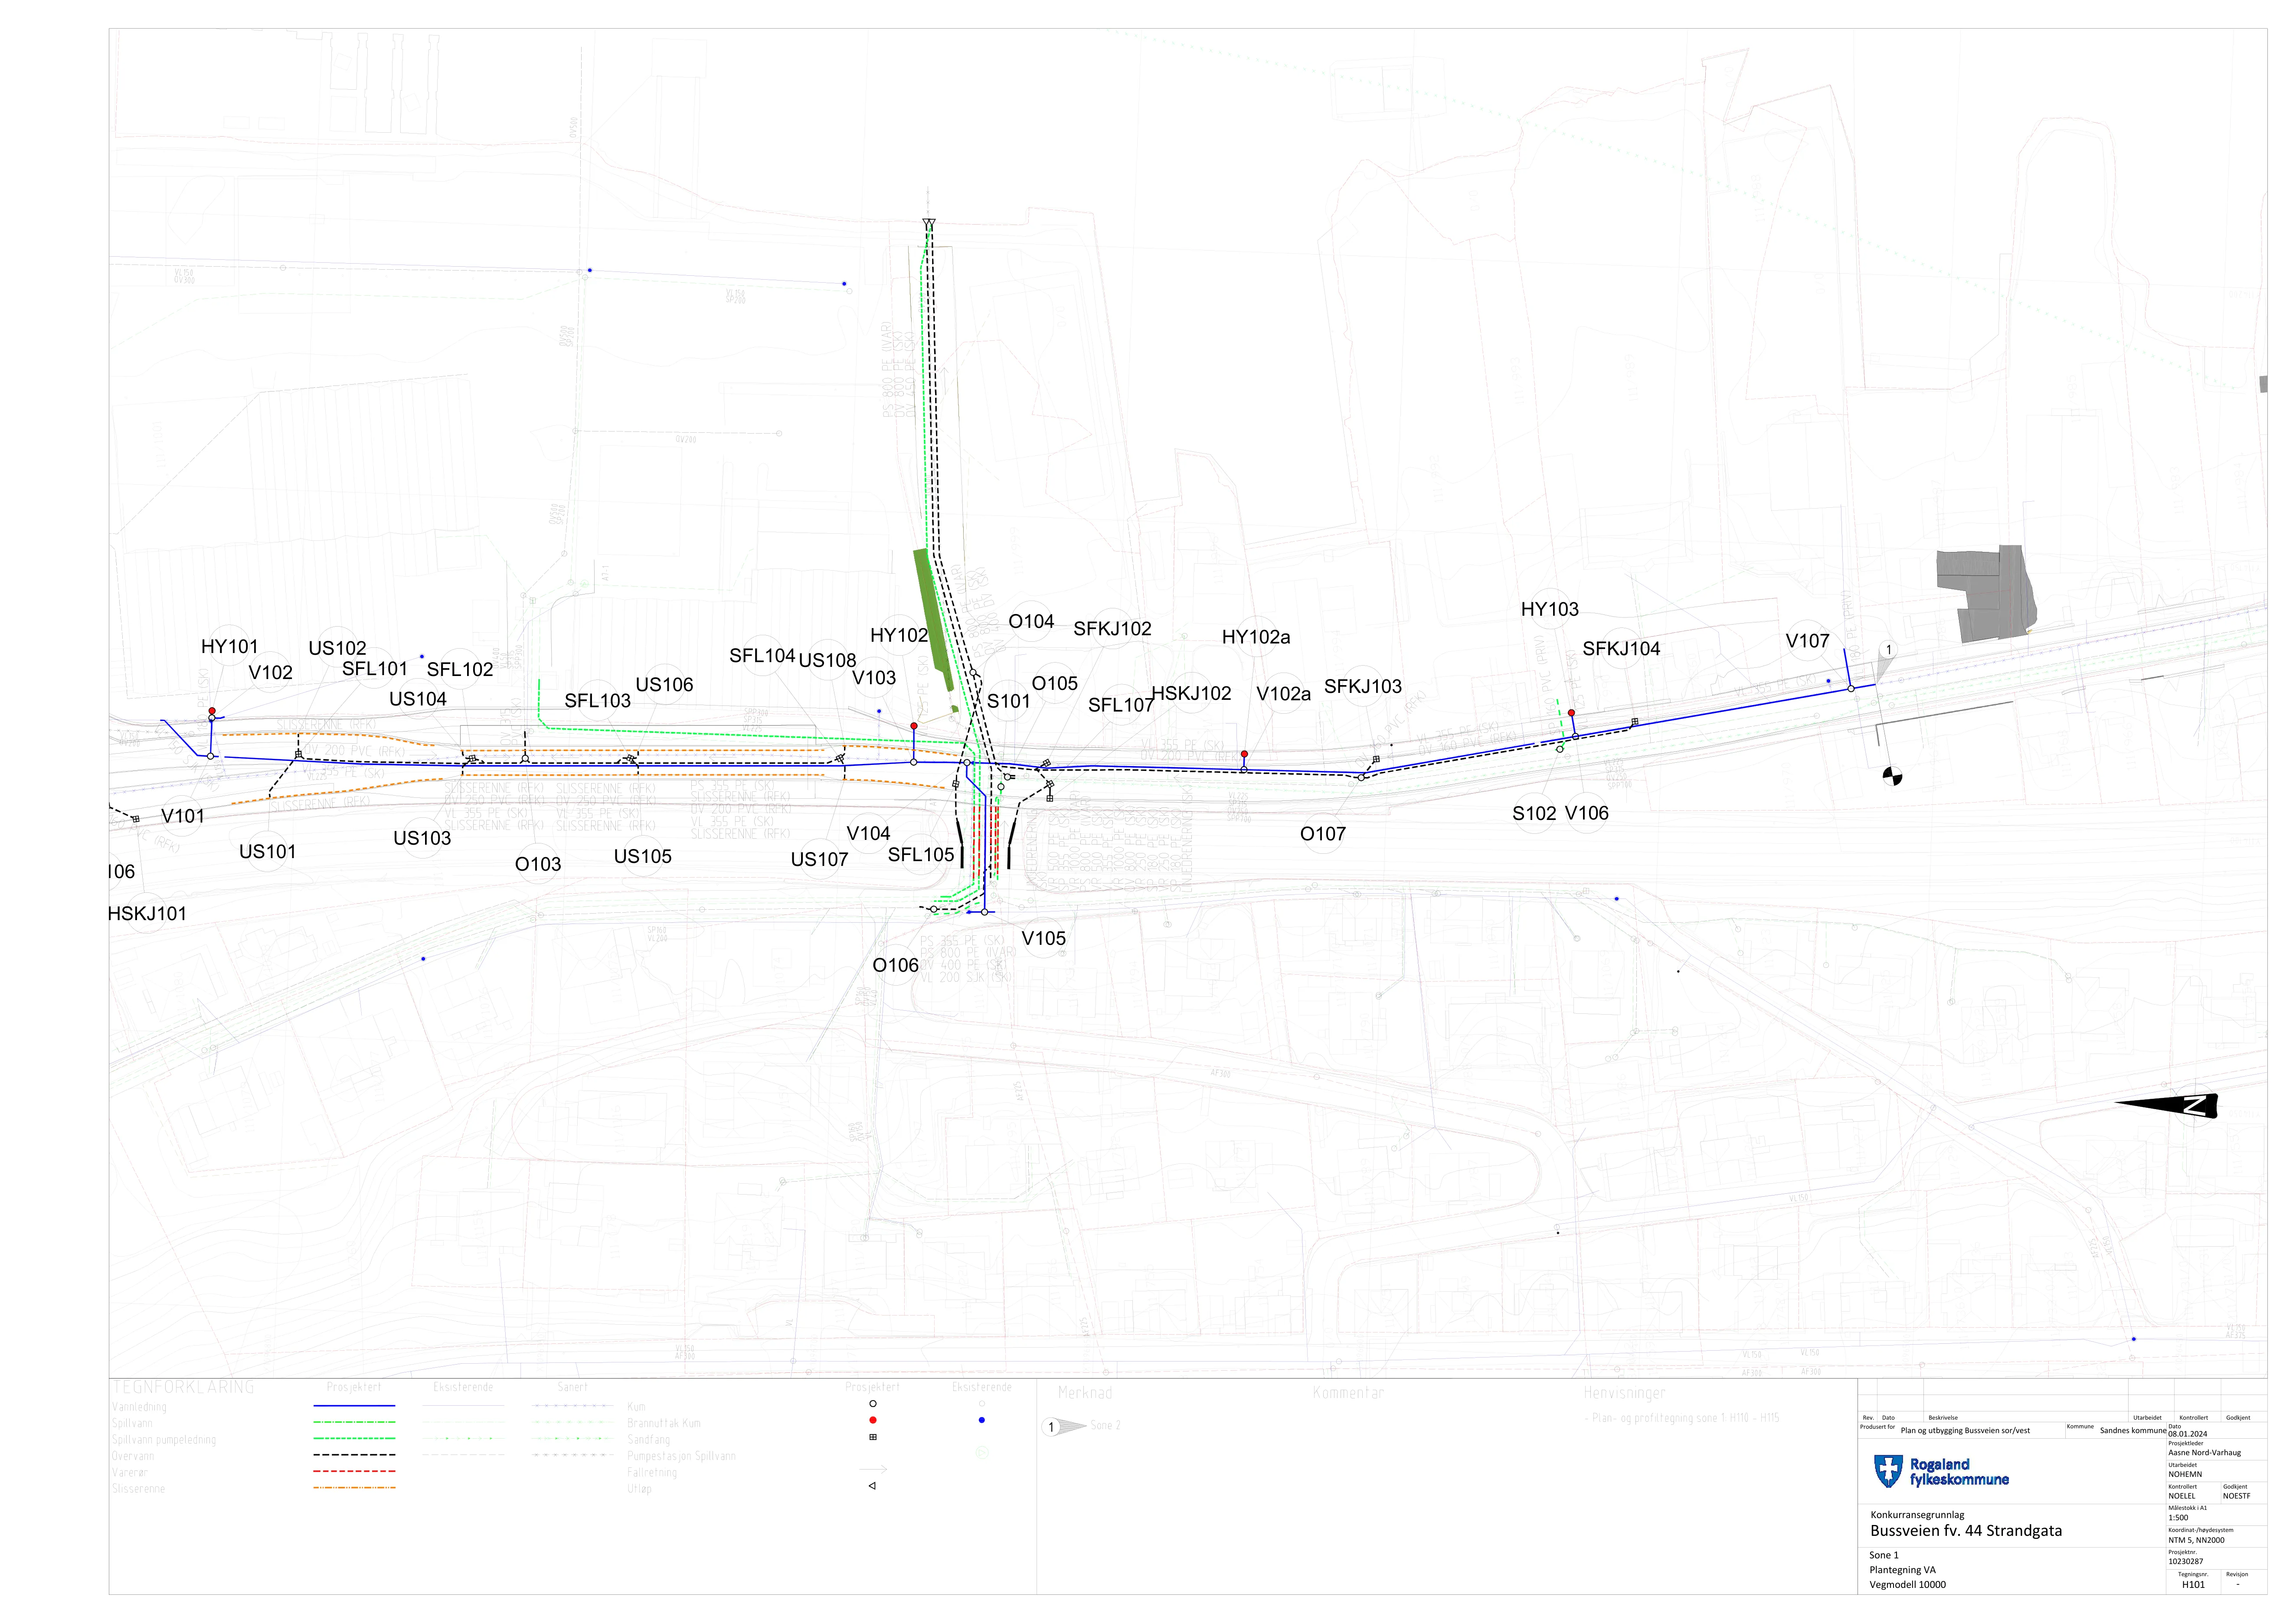Click the grey shaded building on the map
The image size is (2296, 1623).
pyautogui.click(x=1987, y=594)
